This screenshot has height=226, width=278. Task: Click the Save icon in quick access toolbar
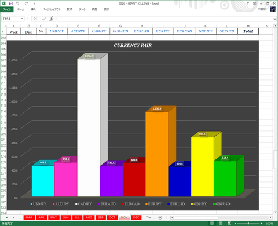[11, 3]
